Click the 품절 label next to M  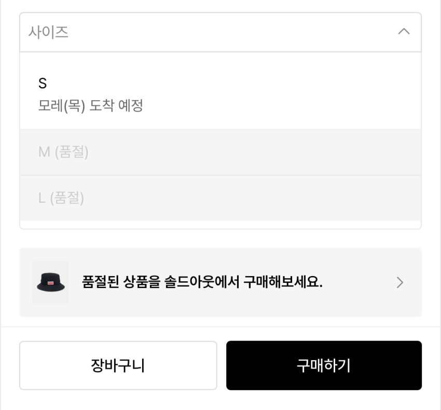(72, 152)
